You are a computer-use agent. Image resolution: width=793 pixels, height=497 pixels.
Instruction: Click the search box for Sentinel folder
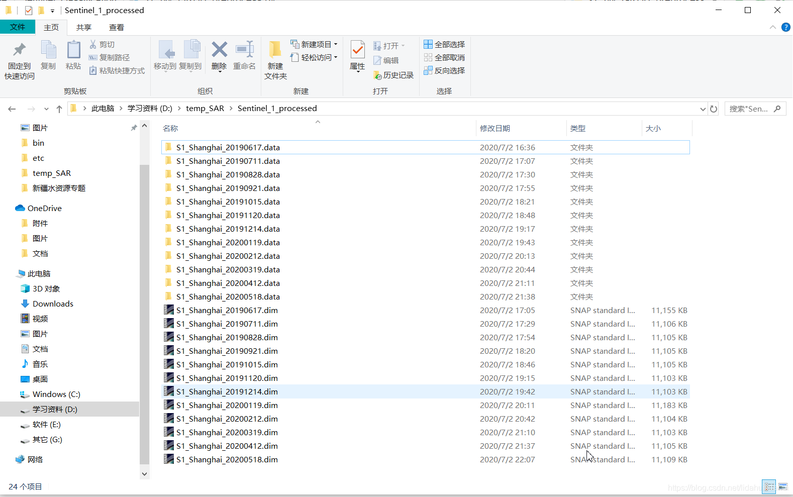(755, 109)
